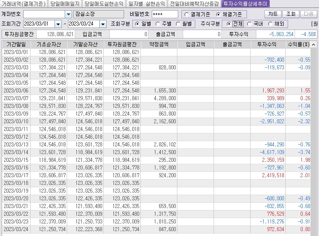This screenshot has width=319, height=236.
Task: Click the 잠실소장 account name field
Action: [98, 14]
